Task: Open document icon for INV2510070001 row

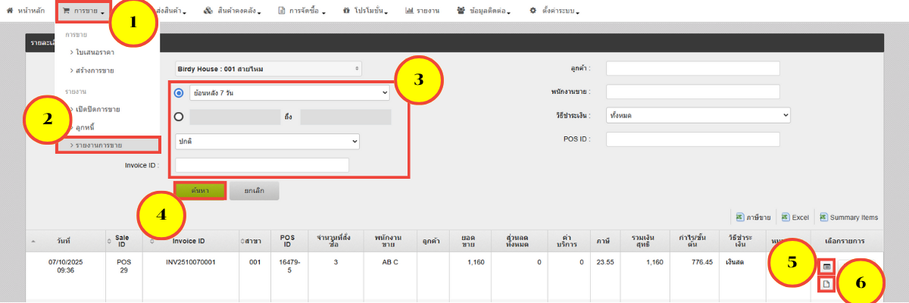Action: coord(827,284)
